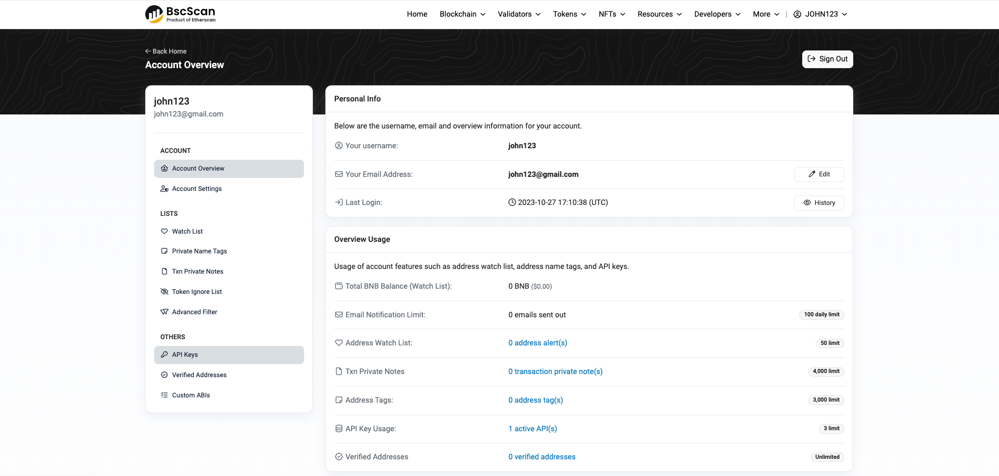Click the 50 limit badge
Viewport: 999px width, 476px height.
(x=830, y=343)
